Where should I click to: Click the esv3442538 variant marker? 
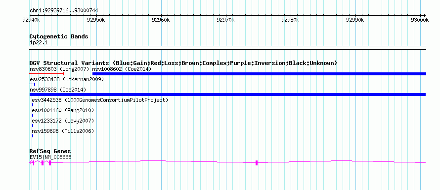pos(33,105)
